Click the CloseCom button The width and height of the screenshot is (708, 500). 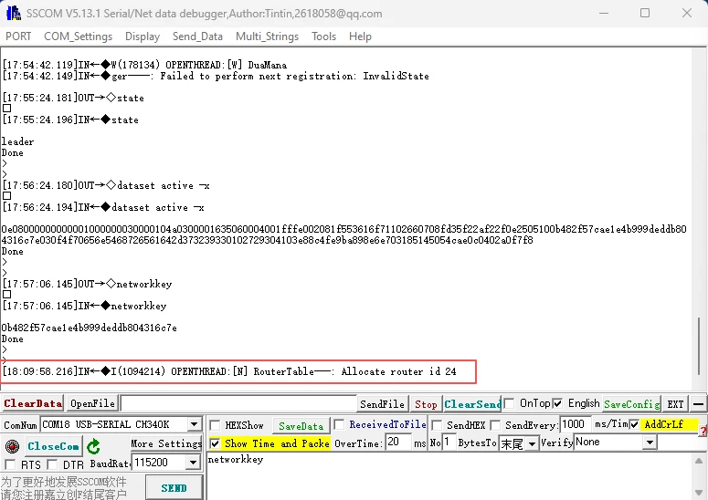(53, 446)
